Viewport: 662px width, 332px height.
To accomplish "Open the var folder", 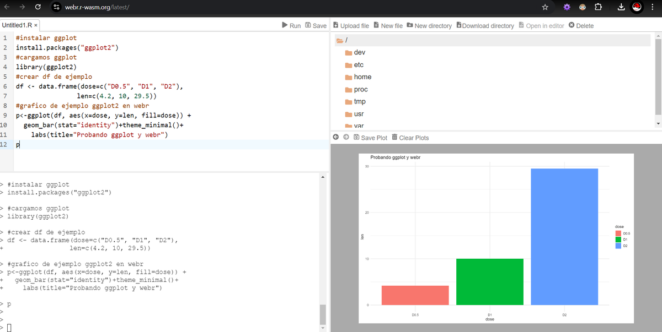I will (x=354, y=126).
